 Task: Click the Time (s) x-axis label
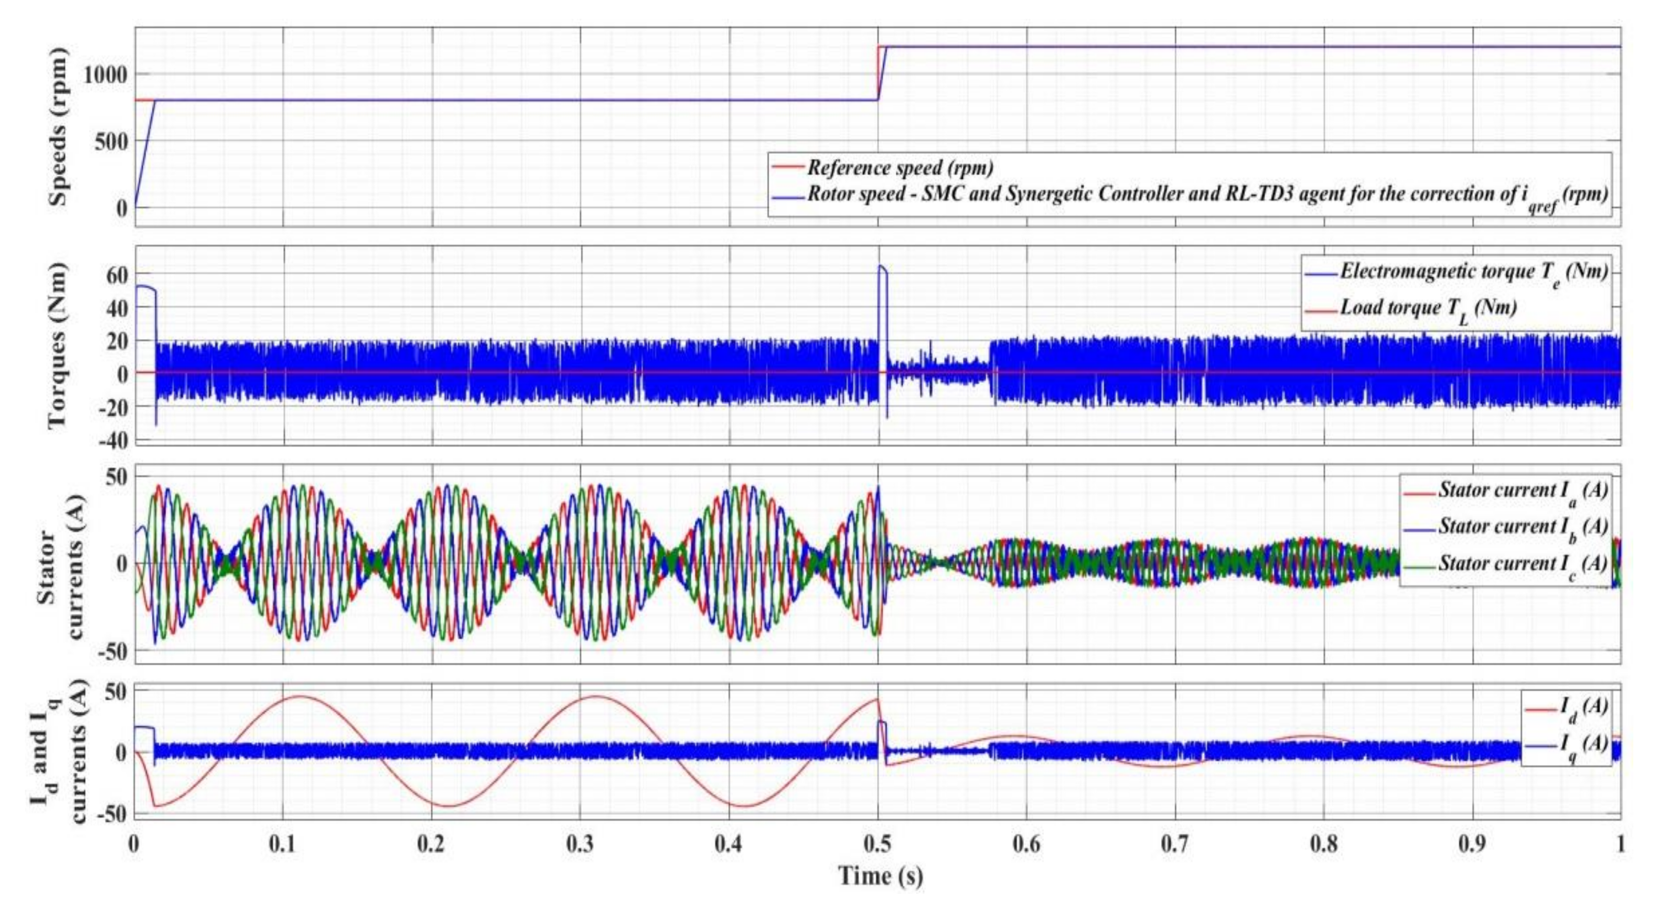[x=880, y=876]
